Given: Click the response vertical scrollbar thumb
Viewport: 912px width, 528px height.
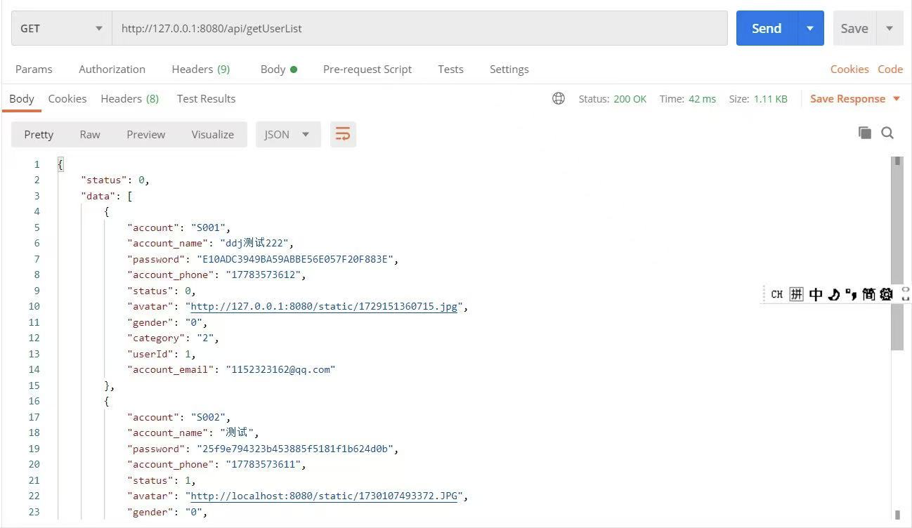Looking at the screenshot, I should coord(897,253).
